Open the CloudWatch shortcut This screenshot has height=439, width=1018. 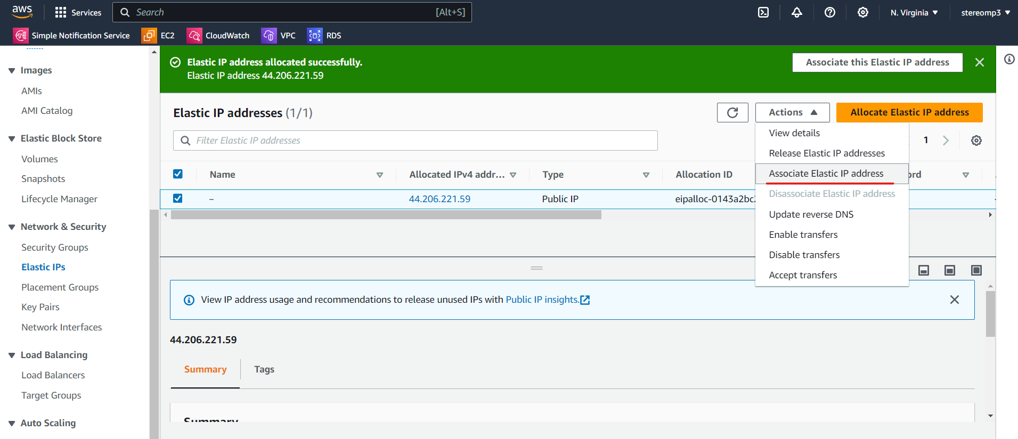[x=218, y=35]
